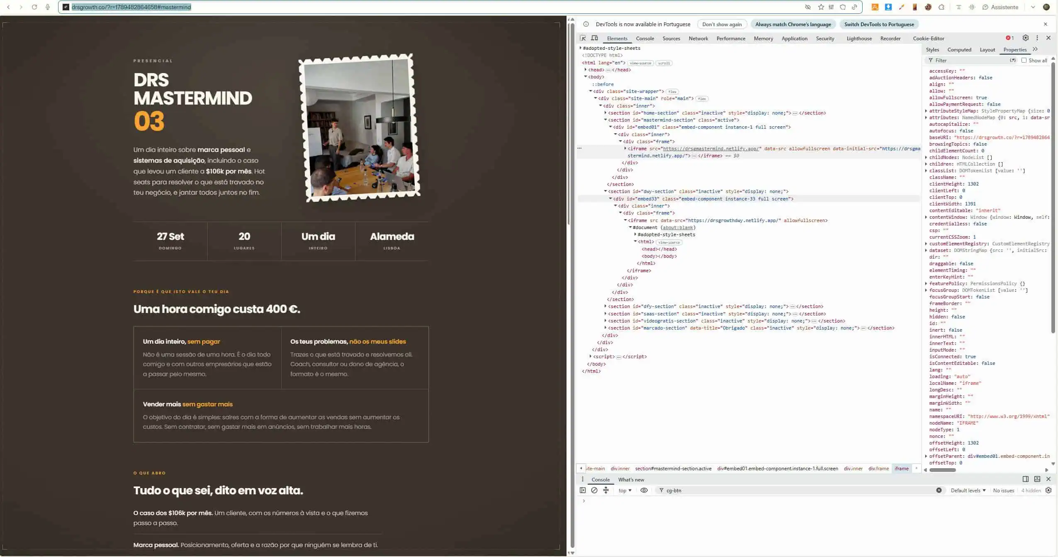Open the drsgmastermind.netlify.app iframe src link
Image resolution: width=1058 pixels, height=557 pixels.
[x=710, y=149]
